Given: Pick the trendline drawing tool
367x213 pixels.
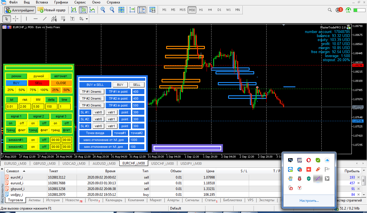Looking at the screenshot, I should (x=44, y=19).
